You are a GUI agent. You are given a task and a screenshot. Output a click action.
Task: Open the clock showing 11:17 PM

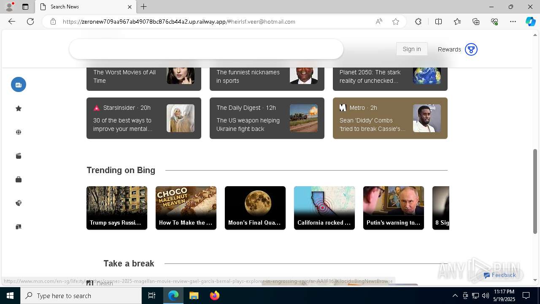click(x=504, y=296)
